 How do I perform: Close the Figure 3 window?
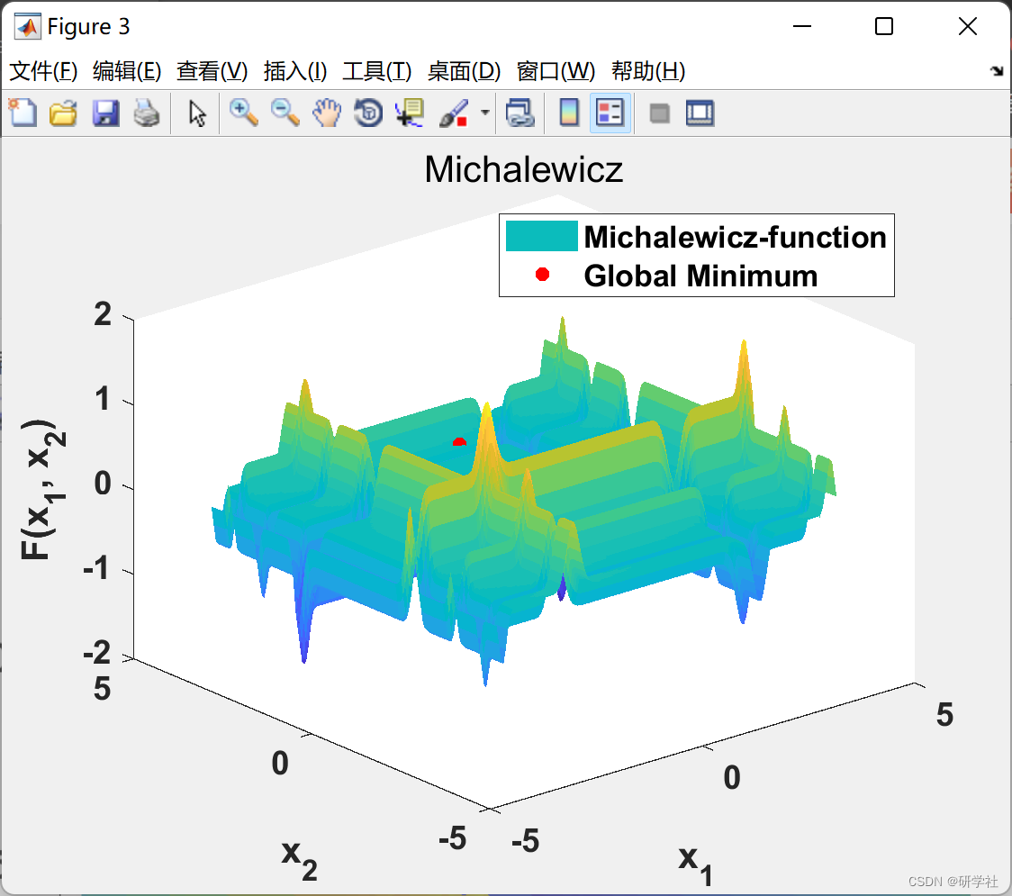click(x=968, y=26)
